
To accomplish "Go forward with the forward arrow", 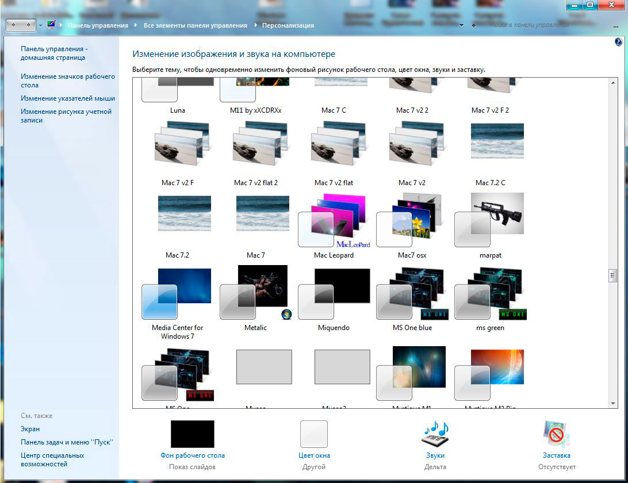I will click(x=28, y=25).
